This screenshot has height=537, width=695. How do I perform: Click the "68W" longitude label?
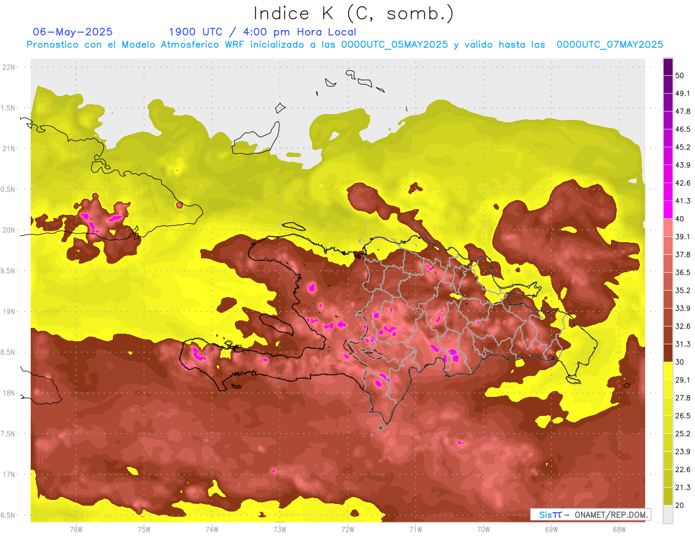[x=619, y=529]
